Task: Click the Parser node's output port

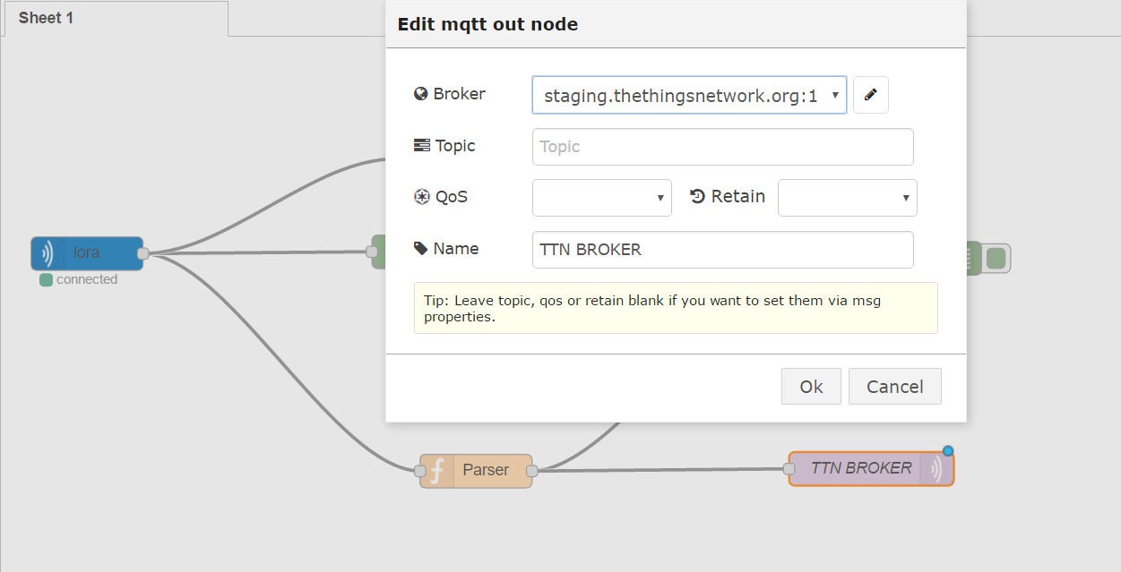Action: coord(531,471)
